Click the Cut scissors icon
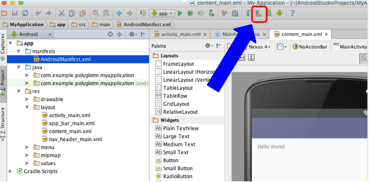 (x=62, y=13)
